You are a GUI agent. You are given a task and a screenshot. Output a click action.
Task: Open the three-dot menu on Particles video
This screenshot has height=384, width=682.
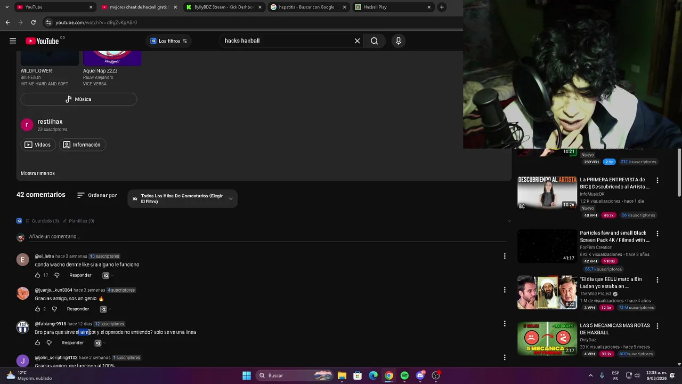tap(657, 234)
